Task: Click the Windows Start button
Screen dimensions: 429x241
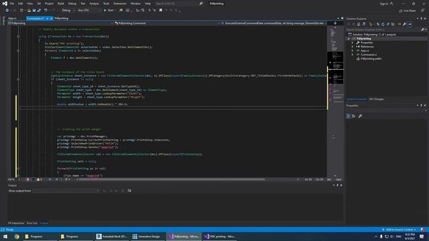Action: click(5, 236)
